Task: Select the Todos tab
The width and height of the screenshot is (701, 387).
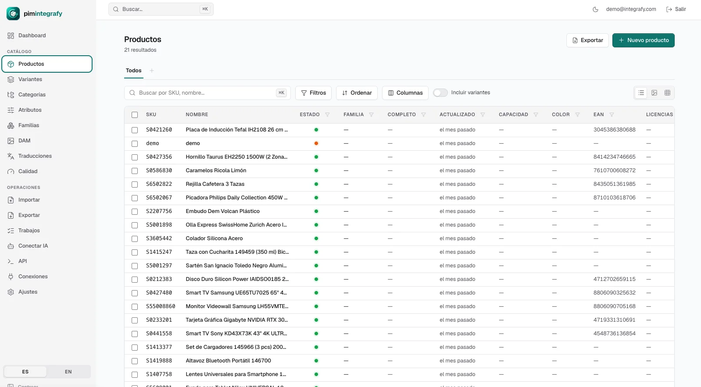Action: (134, 71)
